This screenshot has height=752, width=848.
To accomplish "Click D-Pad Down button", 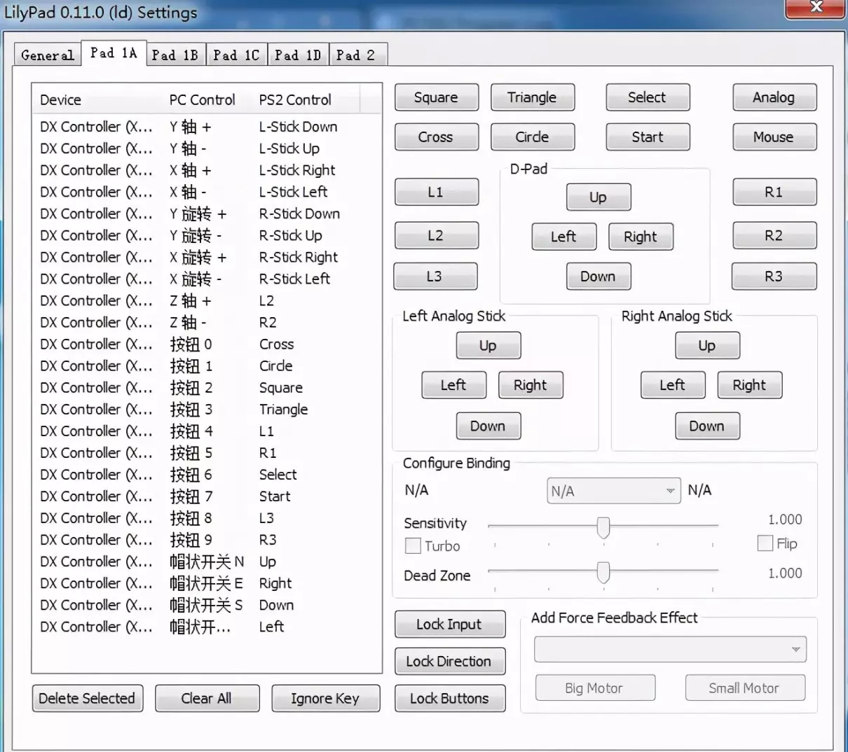I will pyautogui.click(x=599, y=277).
